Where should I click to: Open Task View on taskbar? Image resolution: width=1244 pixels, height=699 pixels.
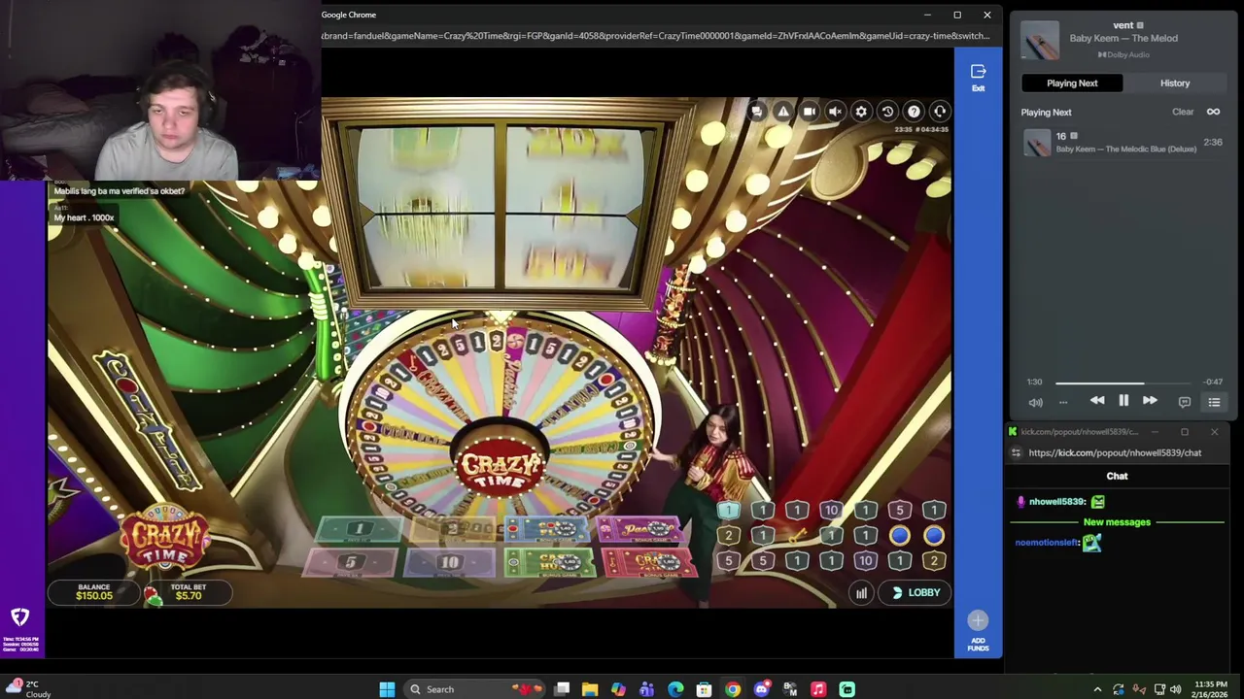562,689
